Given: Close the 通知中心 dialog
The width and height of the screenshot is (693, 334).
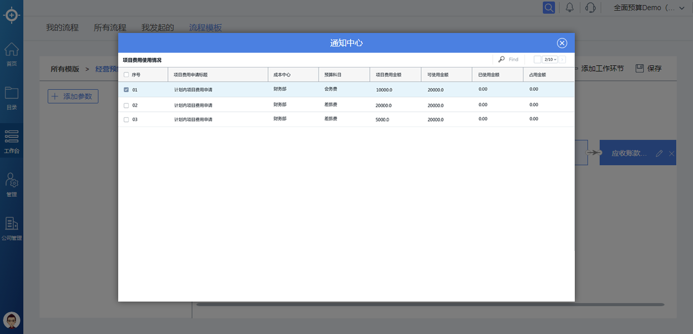Looking at the screenshot, I should point(562,43).
